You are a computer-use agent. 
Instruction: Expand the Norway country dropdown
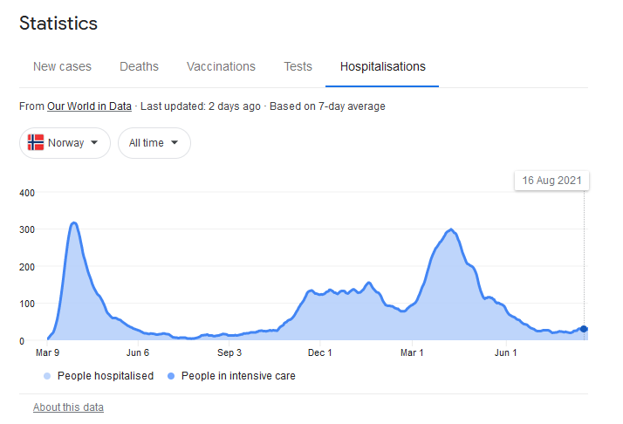65,143
